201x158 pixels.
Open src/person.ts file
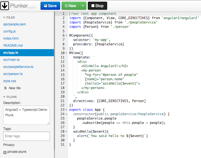tap(13, 74)
